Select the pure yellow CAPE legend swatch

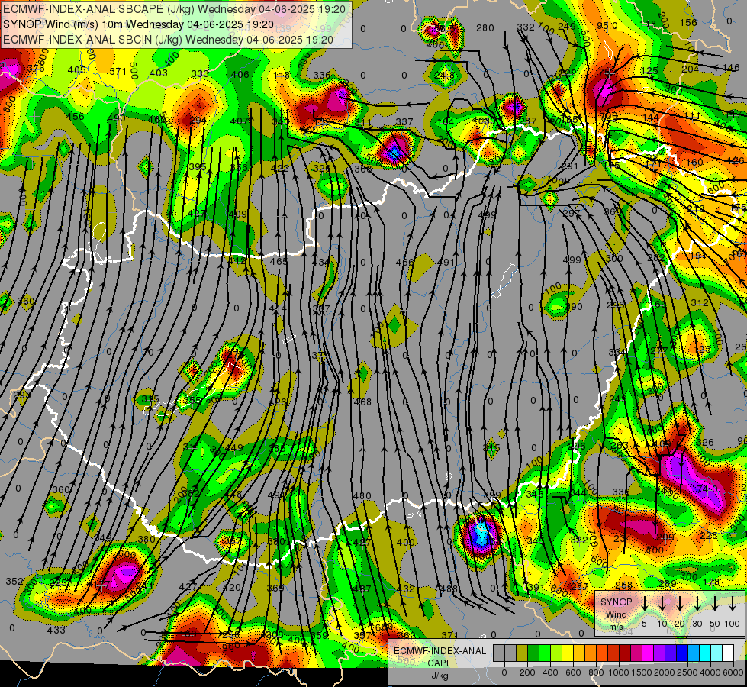pyautogui.click(x=568, y=653)
